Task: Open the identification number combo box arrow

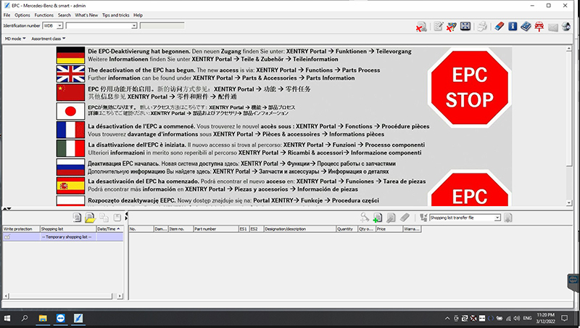Action: pyautogui.click(x=134, y=25)
